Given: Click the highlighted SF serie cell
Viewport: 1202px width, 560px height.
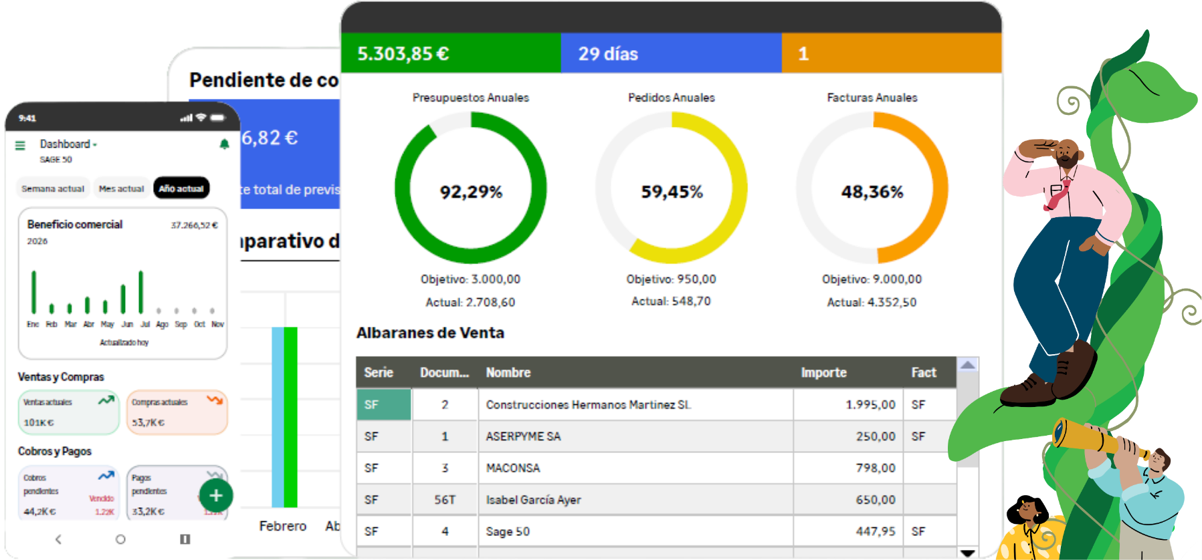Looking at the screenshot, I should 384,404.
